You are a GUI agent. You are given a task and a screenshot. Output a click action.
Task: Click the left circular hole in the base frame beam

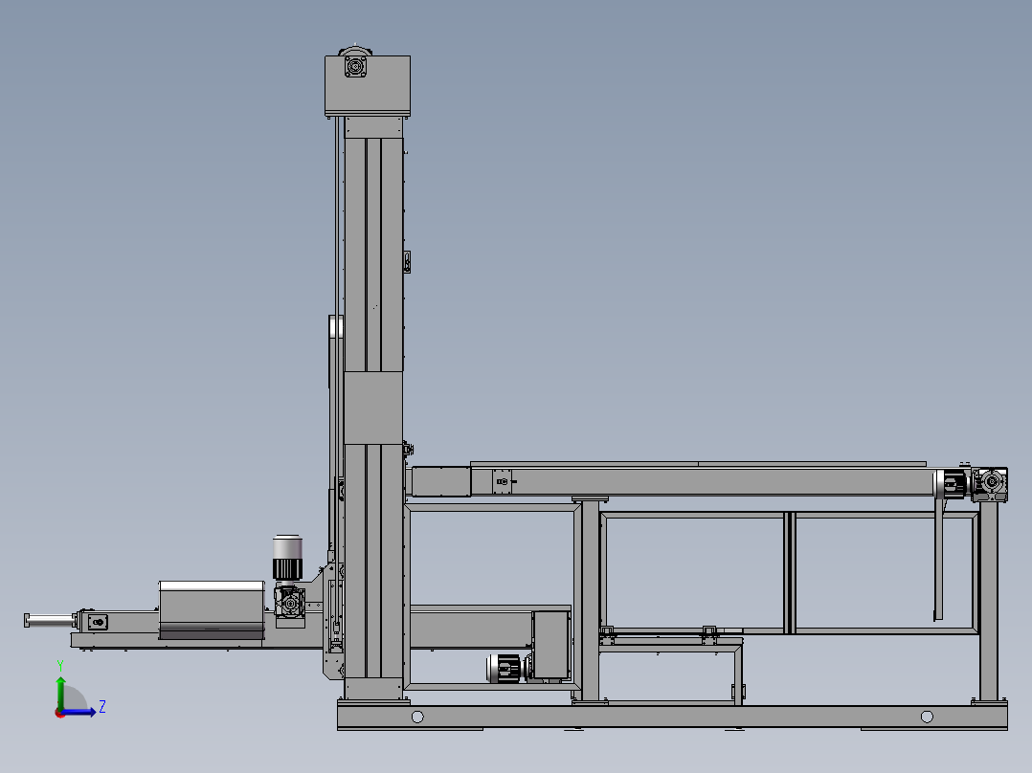[417, 718]
